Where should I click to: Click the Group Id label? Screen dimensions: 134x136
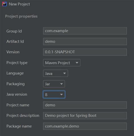14,31
